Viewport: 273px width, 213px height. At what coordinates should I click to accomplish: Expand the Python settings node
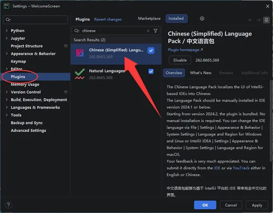7,30
